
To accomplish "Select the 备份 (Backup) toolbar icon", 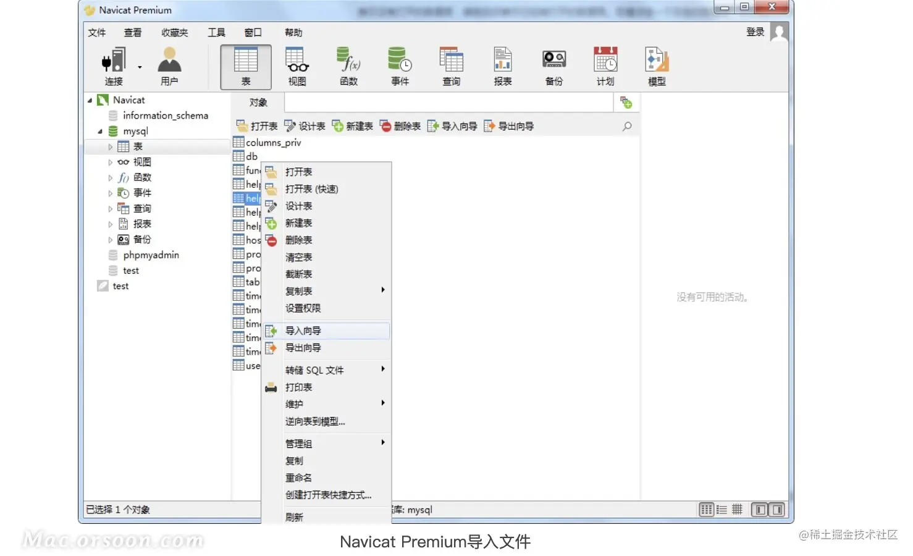I will (554, 66).
